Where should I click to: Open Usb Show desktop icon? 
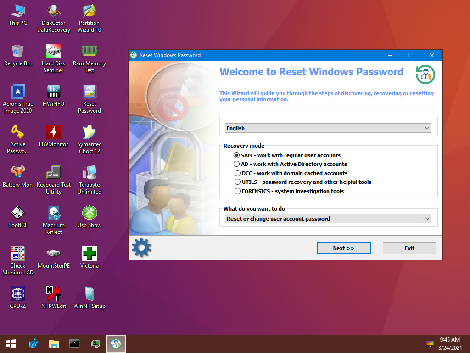click(x=90, y=217)
